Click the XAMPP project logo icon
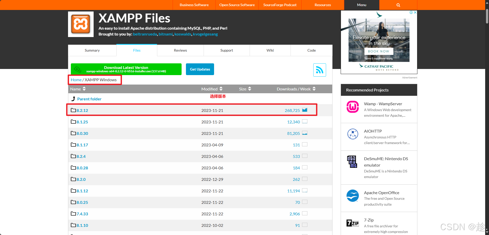The height and width of the screenshot is (235, 489). tap(81, 24)
